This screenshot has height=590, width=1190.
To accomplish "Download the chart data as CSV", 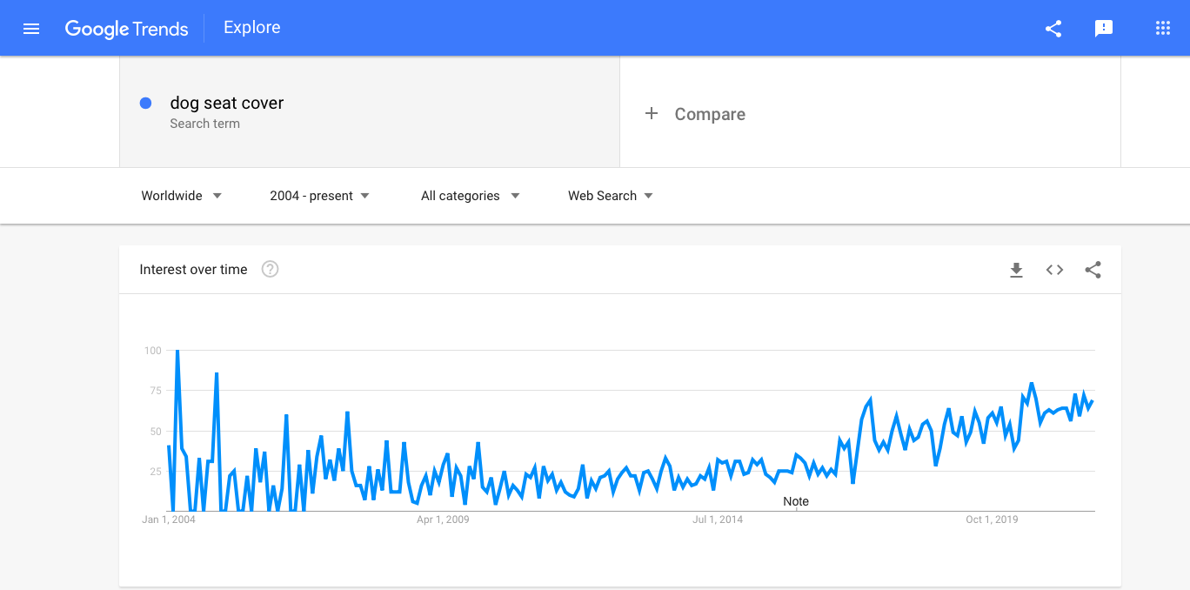I will (x=1016, y=270).
